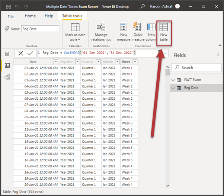224x196 pixels.
Task: Open Haroon Ashraf account avatar
Action: [177, 6]
